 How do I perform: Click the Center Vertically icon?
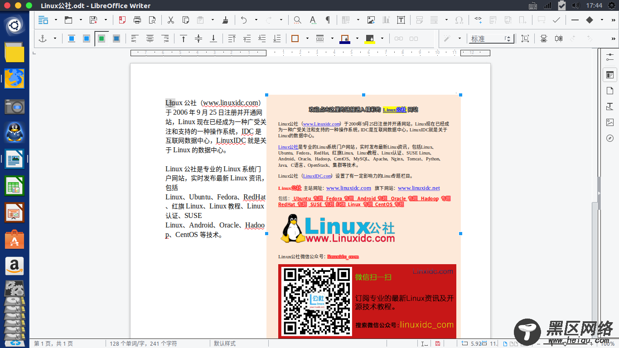pos(198,39)
